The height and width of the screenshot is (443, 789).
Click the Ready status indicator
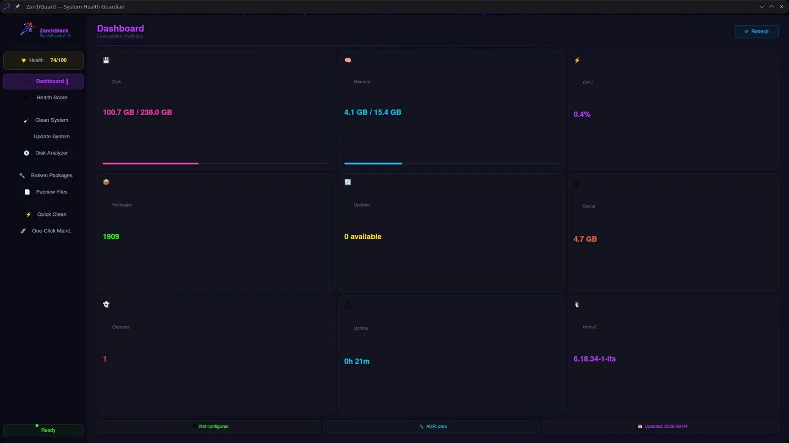44,430
